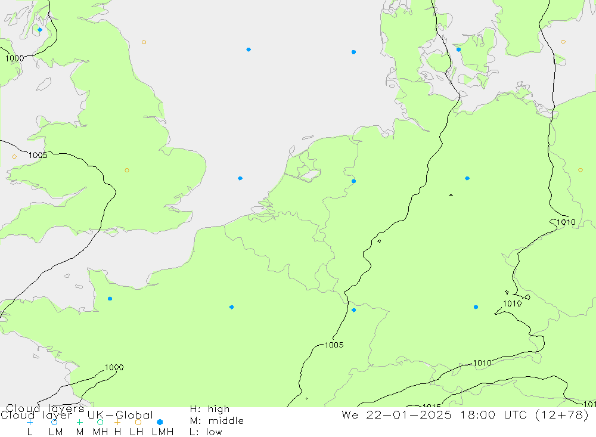Click the green plus 'M' legend symbol
The width and height of the screenshot is (596, 437).
coord(79,422)
